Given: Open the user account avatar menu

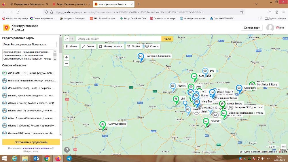Looking at the screenshot, I should point(270,28).
